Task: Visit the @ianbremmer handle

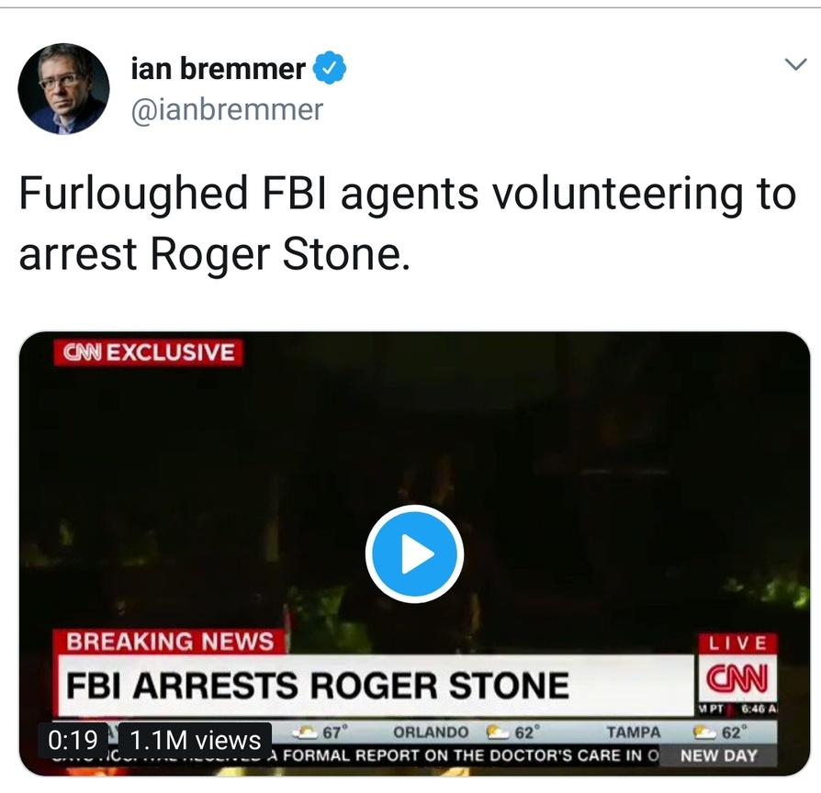Action: 227,110
